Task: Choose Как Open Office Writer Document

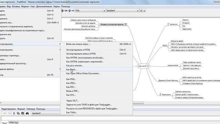Action: point(97,73)
